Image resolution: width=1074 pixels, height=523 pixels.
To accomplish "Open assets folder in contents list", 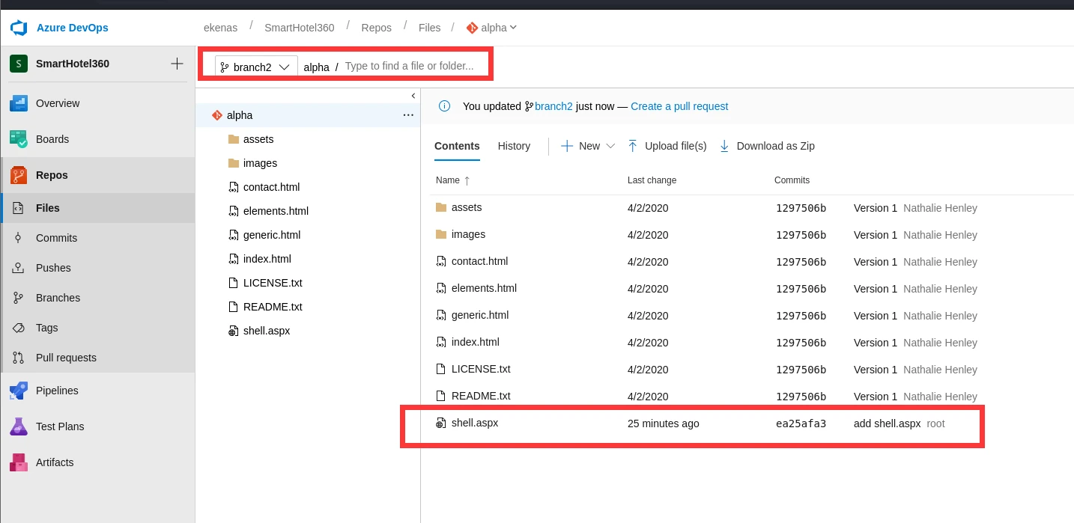I will [x=467, y=207].
